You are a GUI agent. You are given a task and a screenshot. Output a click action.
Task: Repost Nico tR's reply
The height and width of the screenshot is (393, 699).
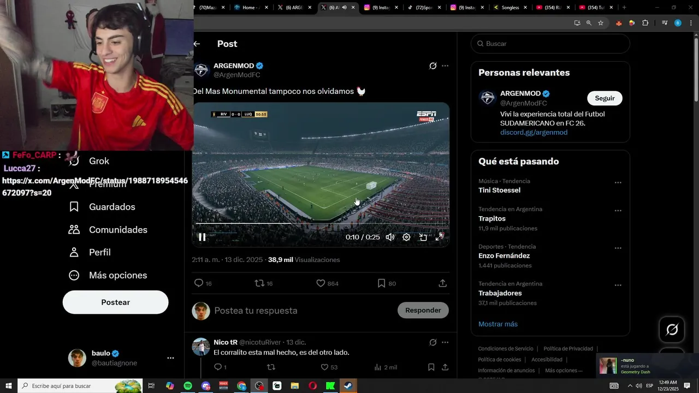coord(271,367)
